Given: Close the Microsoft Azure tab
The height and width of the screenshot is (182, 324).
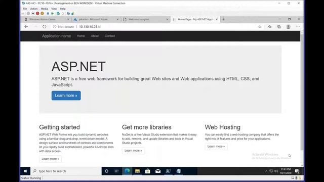Looking at the screenshot, I should pos(117,19).
